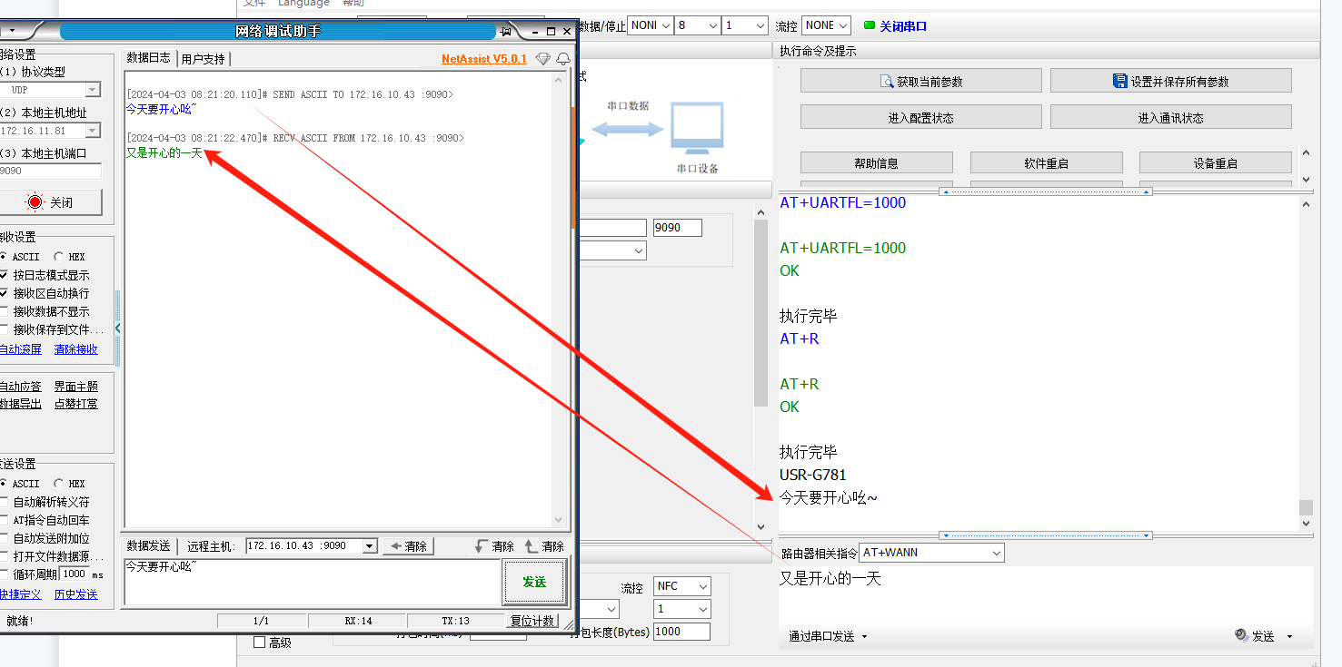The width and height of the screenshot is (1342, 667).
Task: Click the 发送 icon button in router panel
Action: pyautogui.click(x=1255, y=636)
